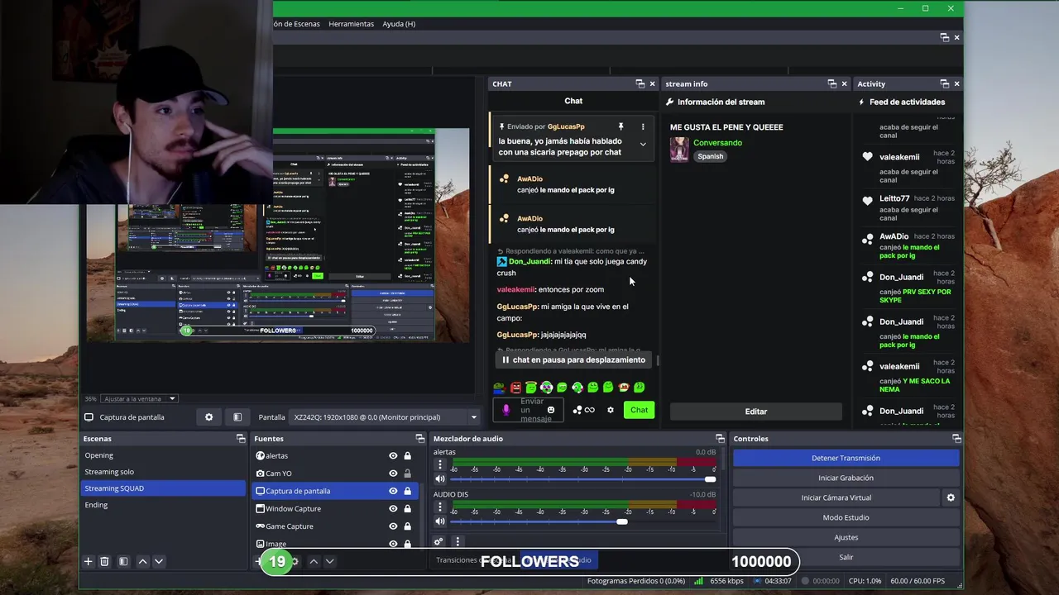Select the Ending scene
This screenshot has height=595, width=1059.
click(163, 505)
